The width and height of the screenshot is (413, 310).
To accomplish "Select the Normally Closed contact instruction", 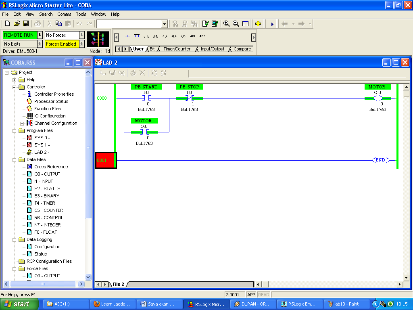I will point(156,36).
